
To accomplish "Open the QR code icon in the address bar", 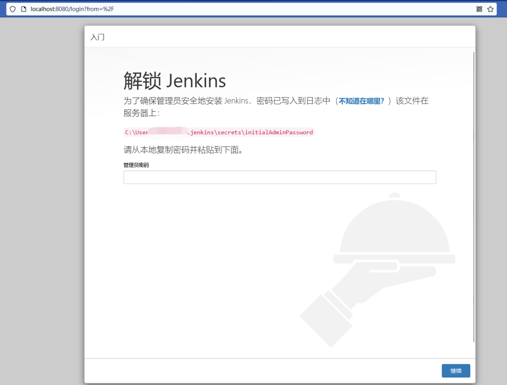I will (479, 9).
